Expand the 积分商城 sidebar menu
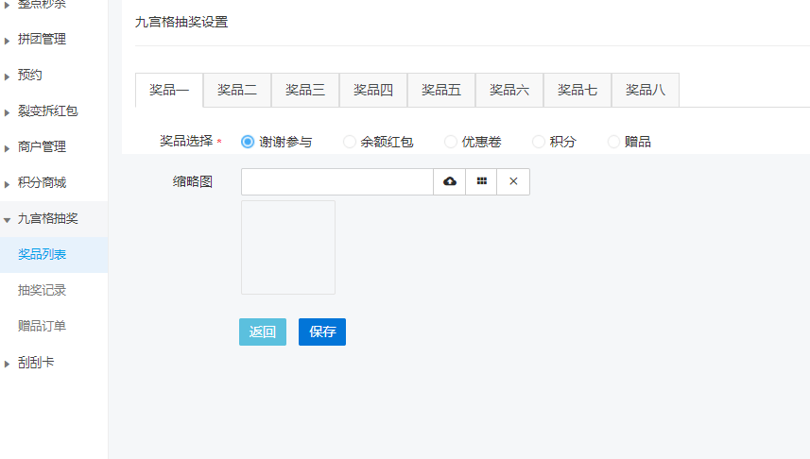Viewport: 810px width, 459px height. click(54, 183)
